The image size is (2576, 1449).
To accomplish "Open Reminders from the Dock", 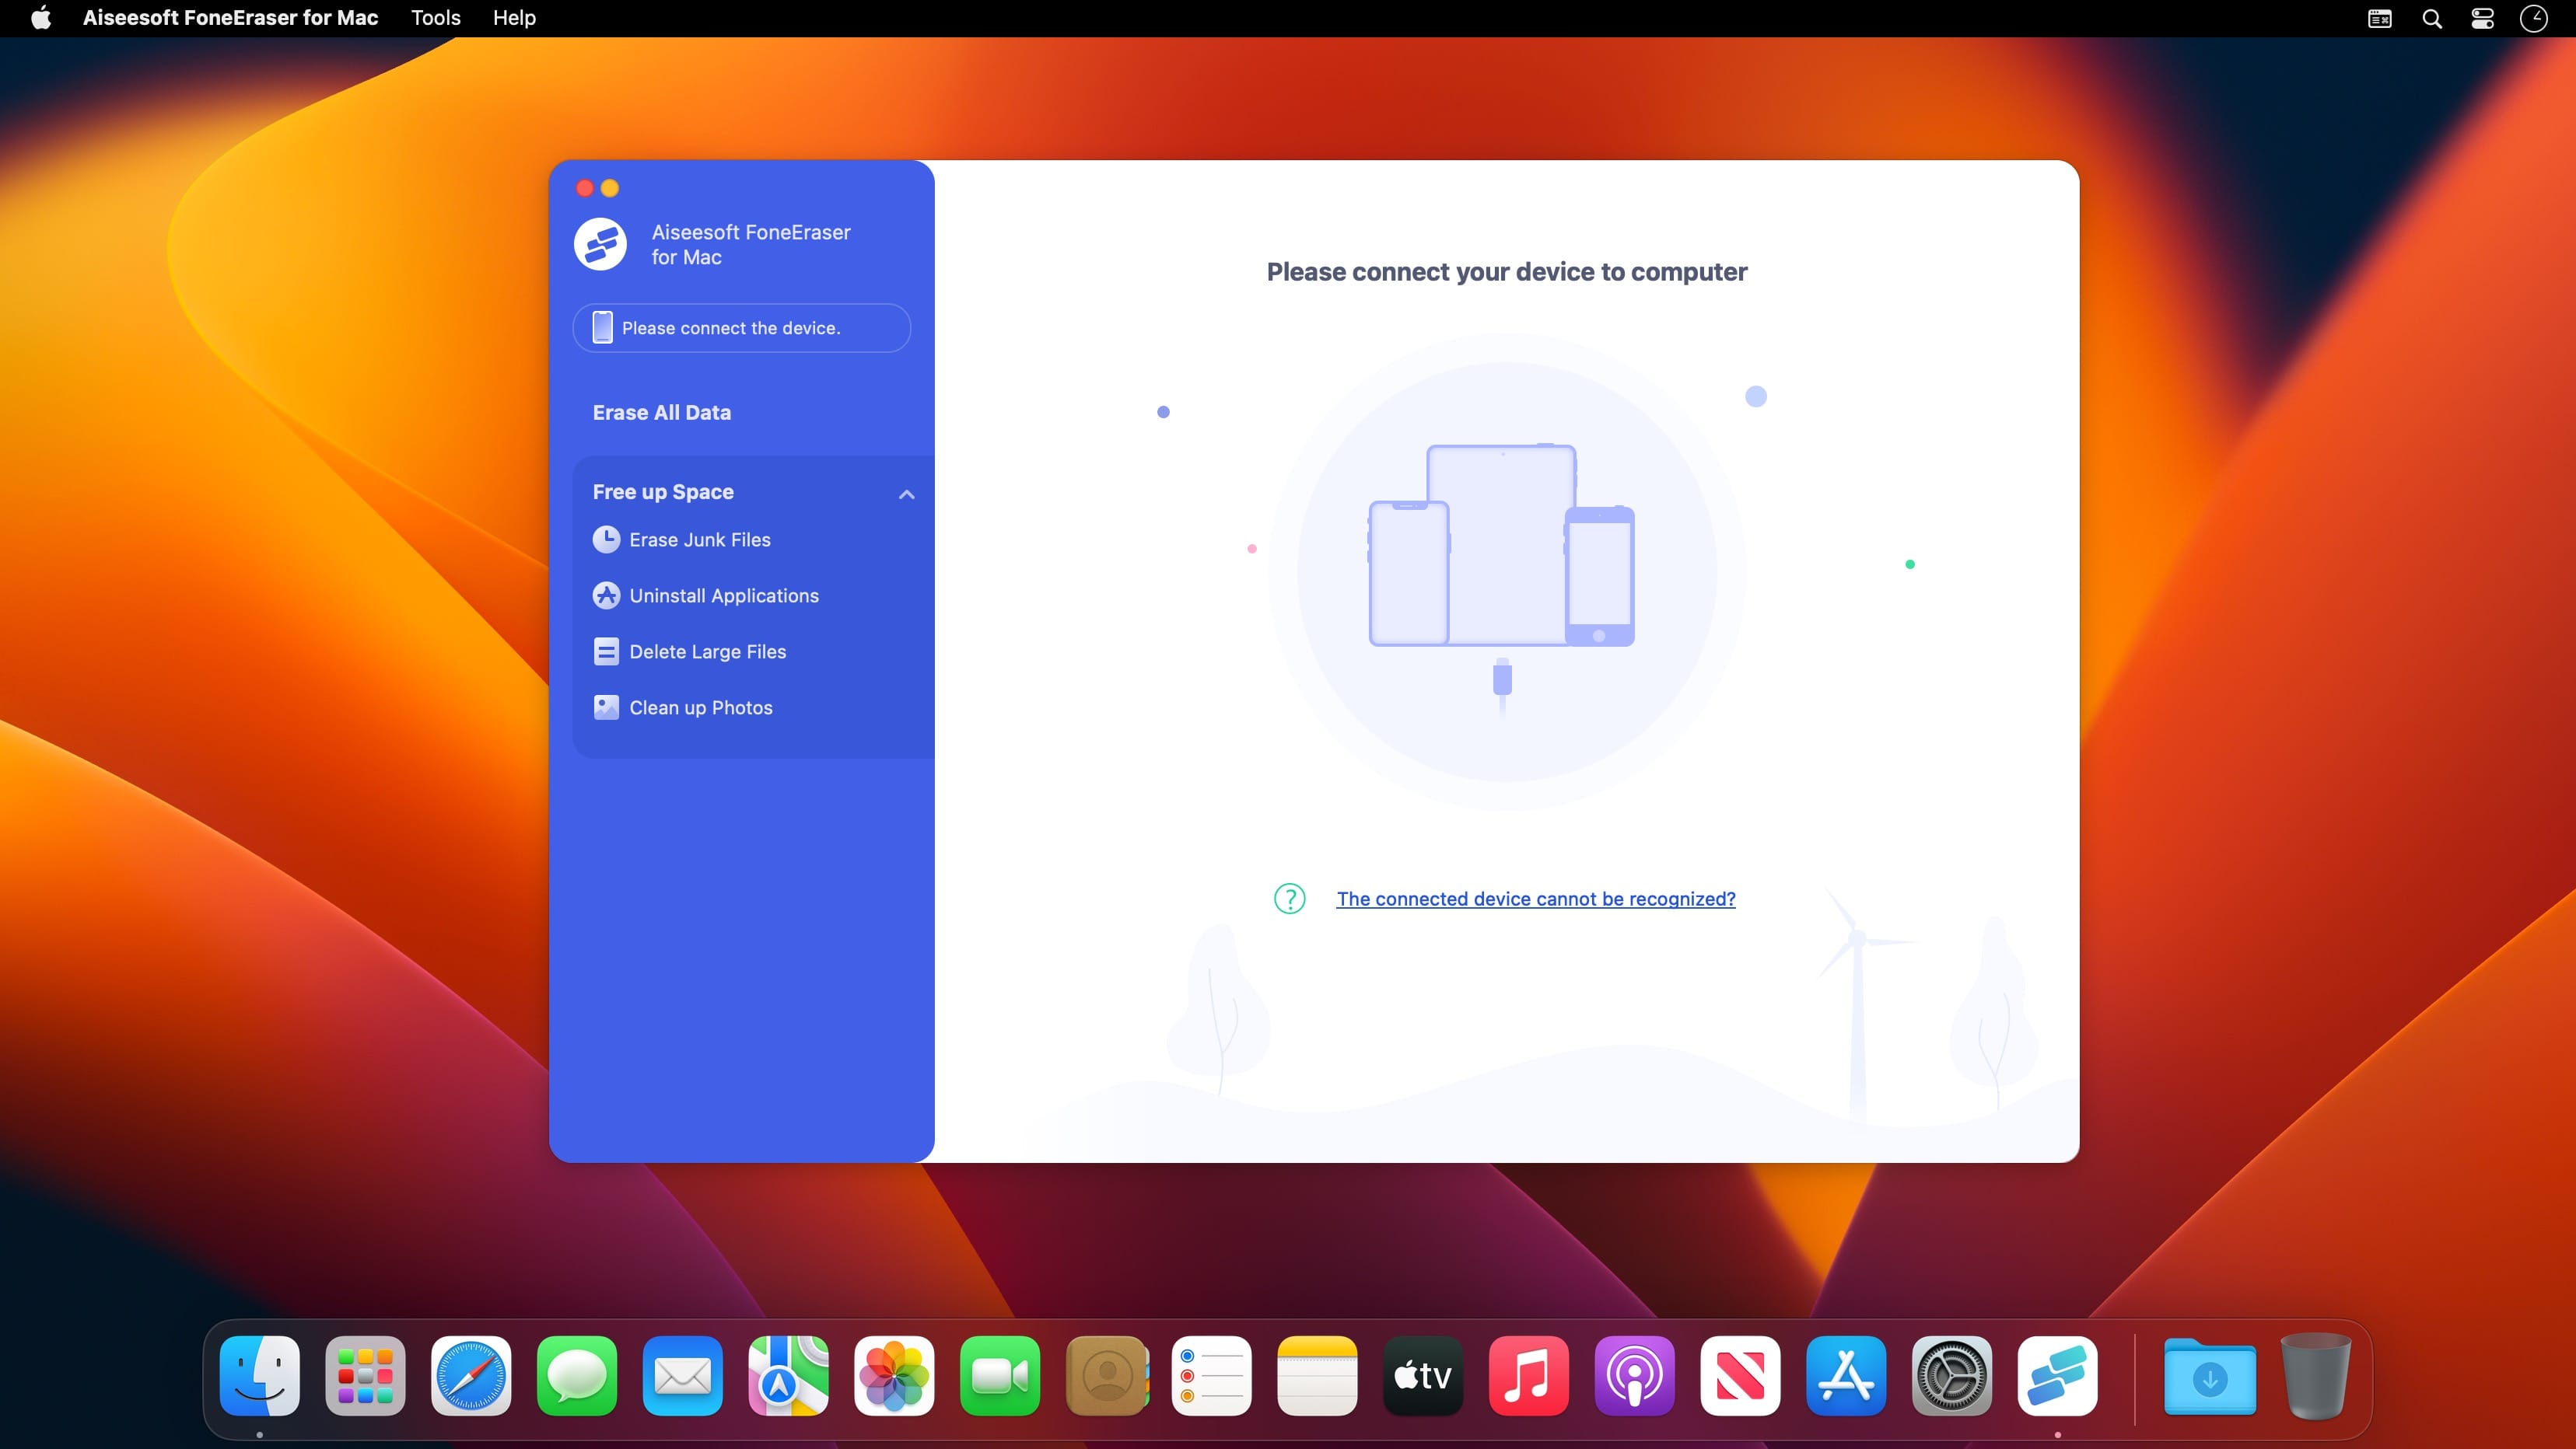I will click(x=1211, y=1376).
